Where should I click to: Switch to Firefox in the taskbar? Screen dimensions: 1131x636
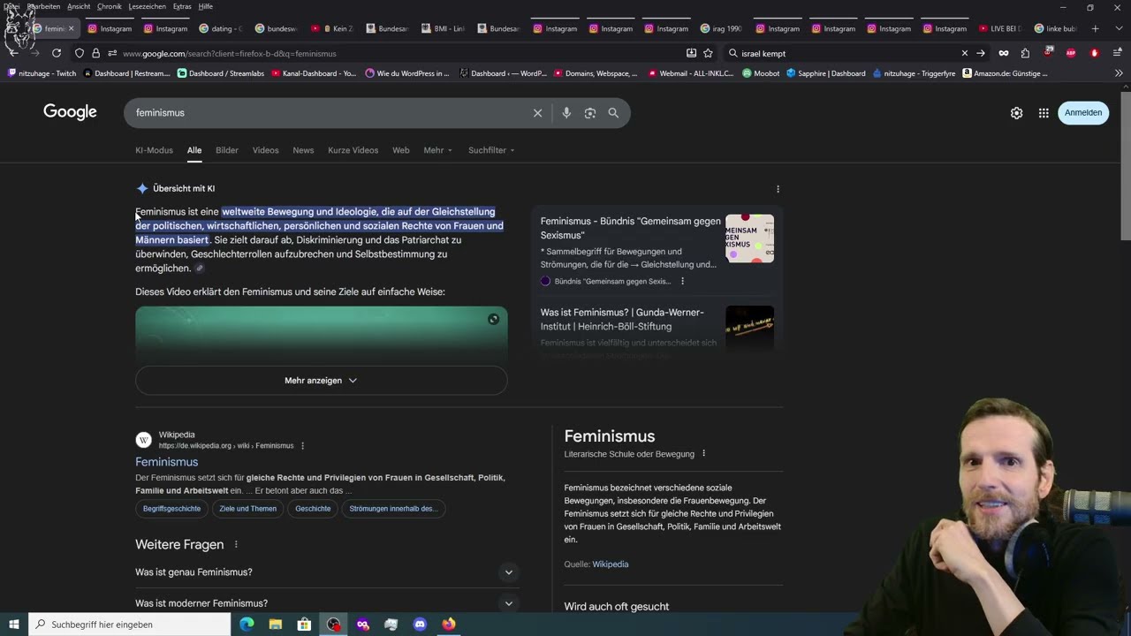click(449, 625)
